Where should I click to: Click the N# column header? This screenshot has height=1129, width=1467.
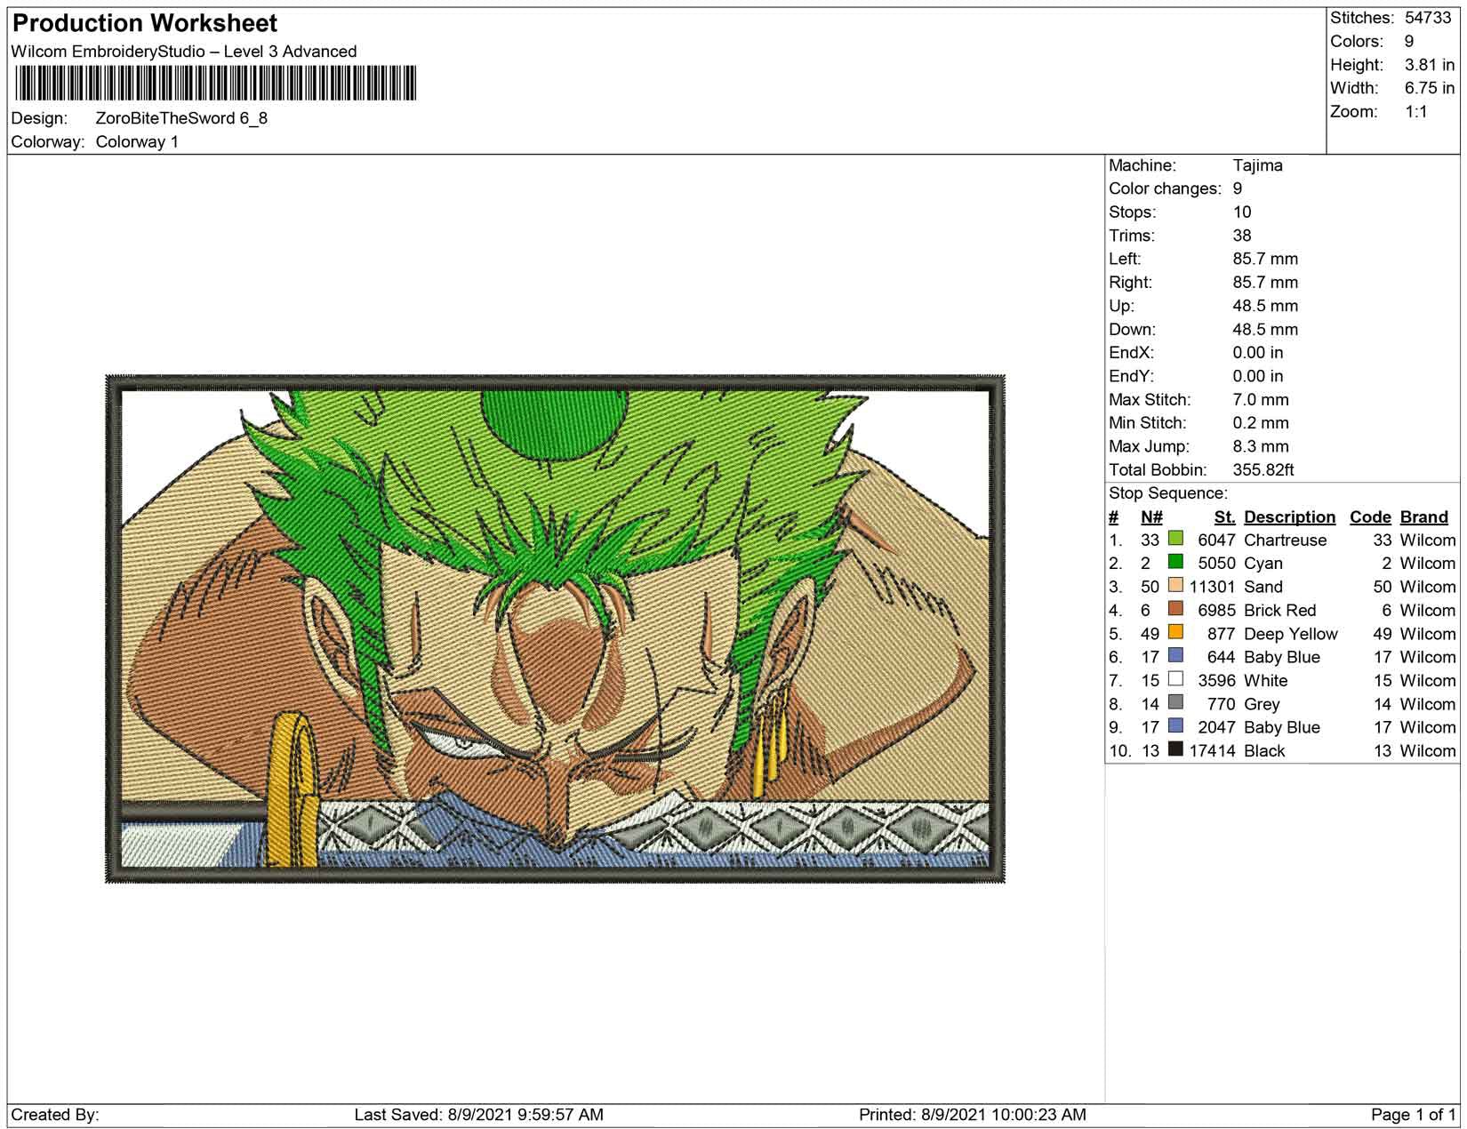(x=1151, y=517)
